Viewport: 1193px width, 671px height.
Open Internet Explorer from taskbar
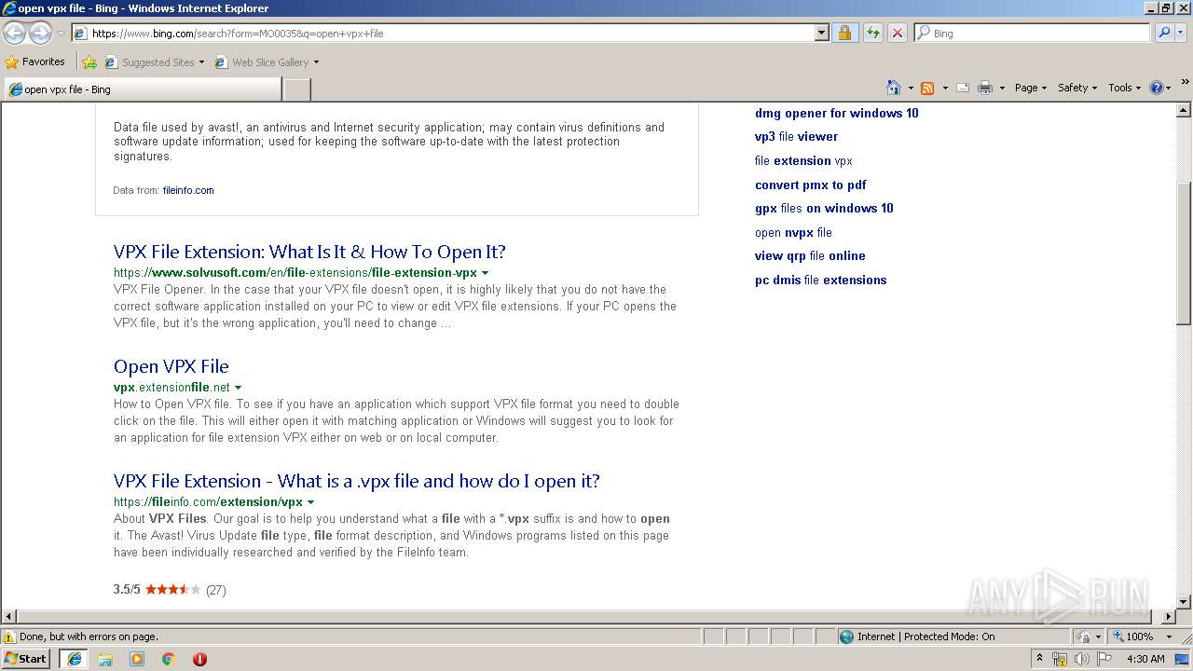(x=75, y=659)
